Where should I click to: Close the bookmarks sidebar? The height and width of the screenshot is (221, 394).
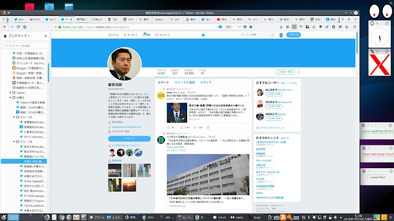[x=46, y=36]
